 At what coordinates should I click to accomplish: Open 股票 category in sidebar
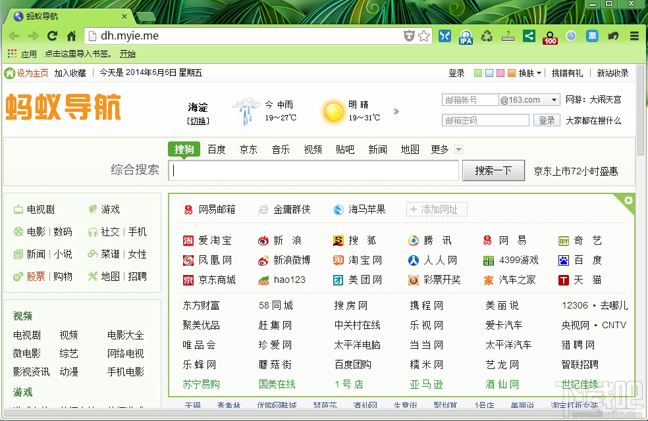tap(36, 276)
